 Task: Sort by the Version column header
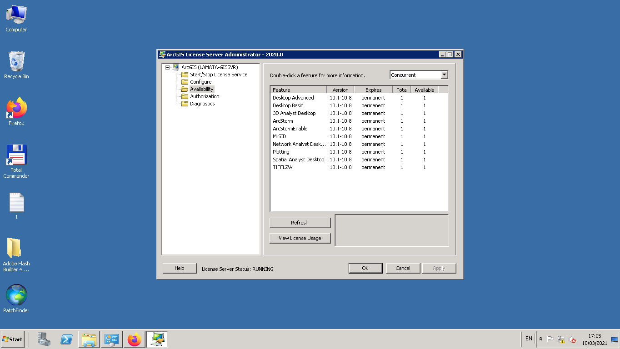click(340, 90)
